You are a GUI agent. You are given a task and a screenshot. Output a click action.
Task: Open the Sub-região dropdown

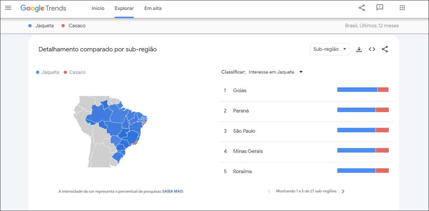click(330, 49)
